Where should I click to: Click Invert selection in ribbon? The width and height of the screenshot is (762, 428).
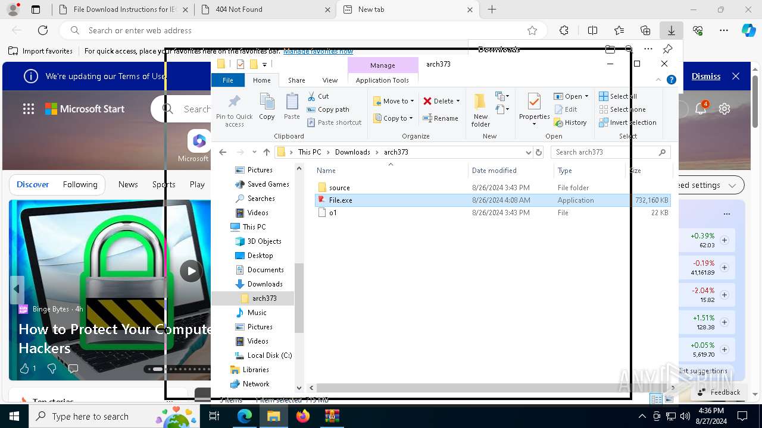tap(627, 122)
